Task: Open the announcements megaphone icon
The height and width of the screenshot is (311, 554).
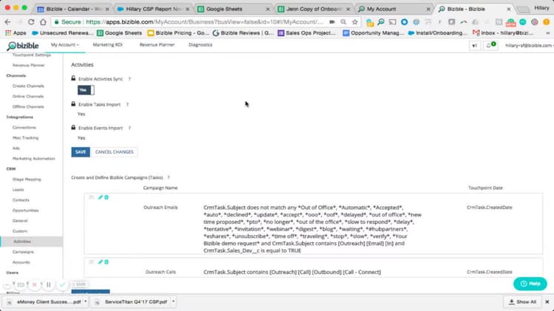Action: 474,46
